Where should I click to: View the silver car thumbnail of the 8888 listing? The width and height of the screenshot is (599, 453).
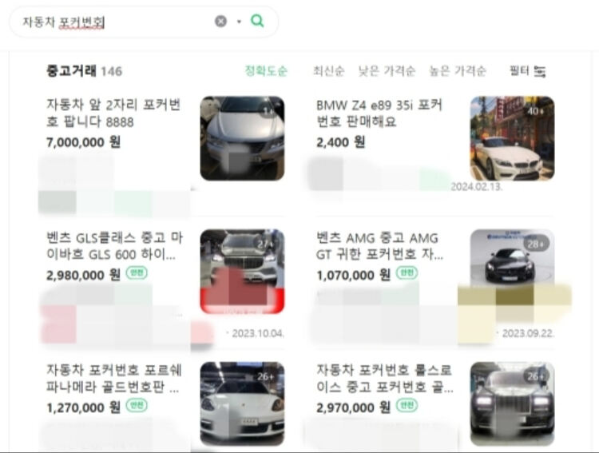point(242,138)
